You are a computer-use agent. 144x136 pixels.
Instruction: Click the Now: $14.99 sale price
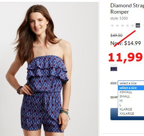click(x=126, y=43)
